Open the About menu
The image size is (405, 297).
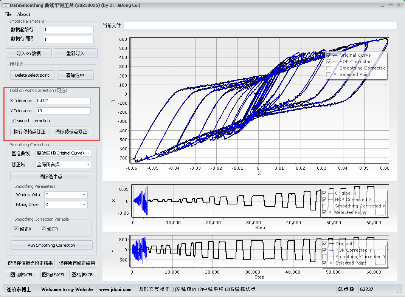point(24,14)
